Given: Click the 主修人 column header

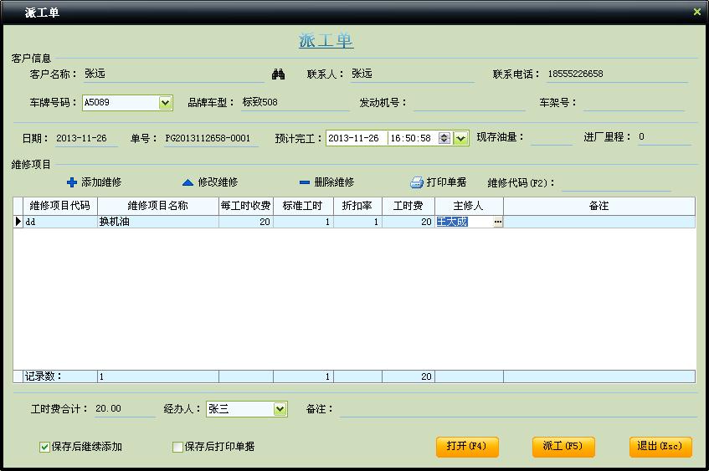Looking at the screenshot, I should click(469, 206).
